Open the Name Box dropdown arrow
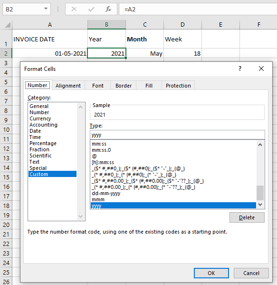 pyautogui.click(x=46, y=9)
